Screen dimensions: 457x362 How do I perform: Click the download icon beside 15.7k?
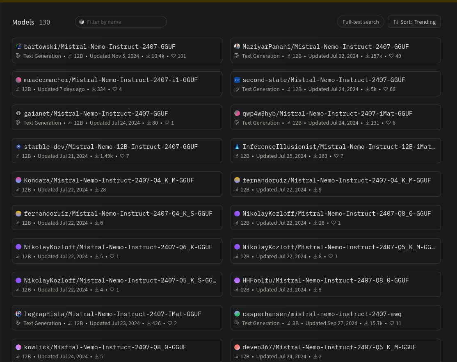coord(366,323)
